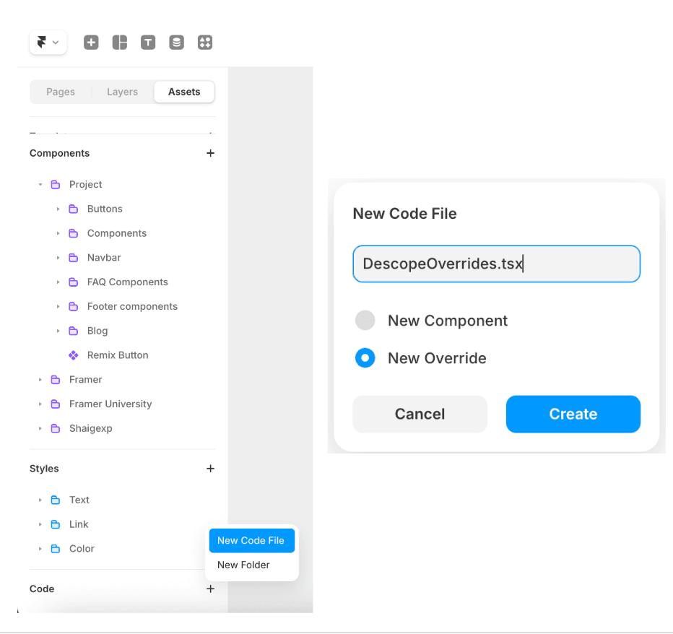This screenshot has height=634, width=673.
Task: Choose New Folder from the popup menu
Action: pyautogui.click(x=243, y=565)
